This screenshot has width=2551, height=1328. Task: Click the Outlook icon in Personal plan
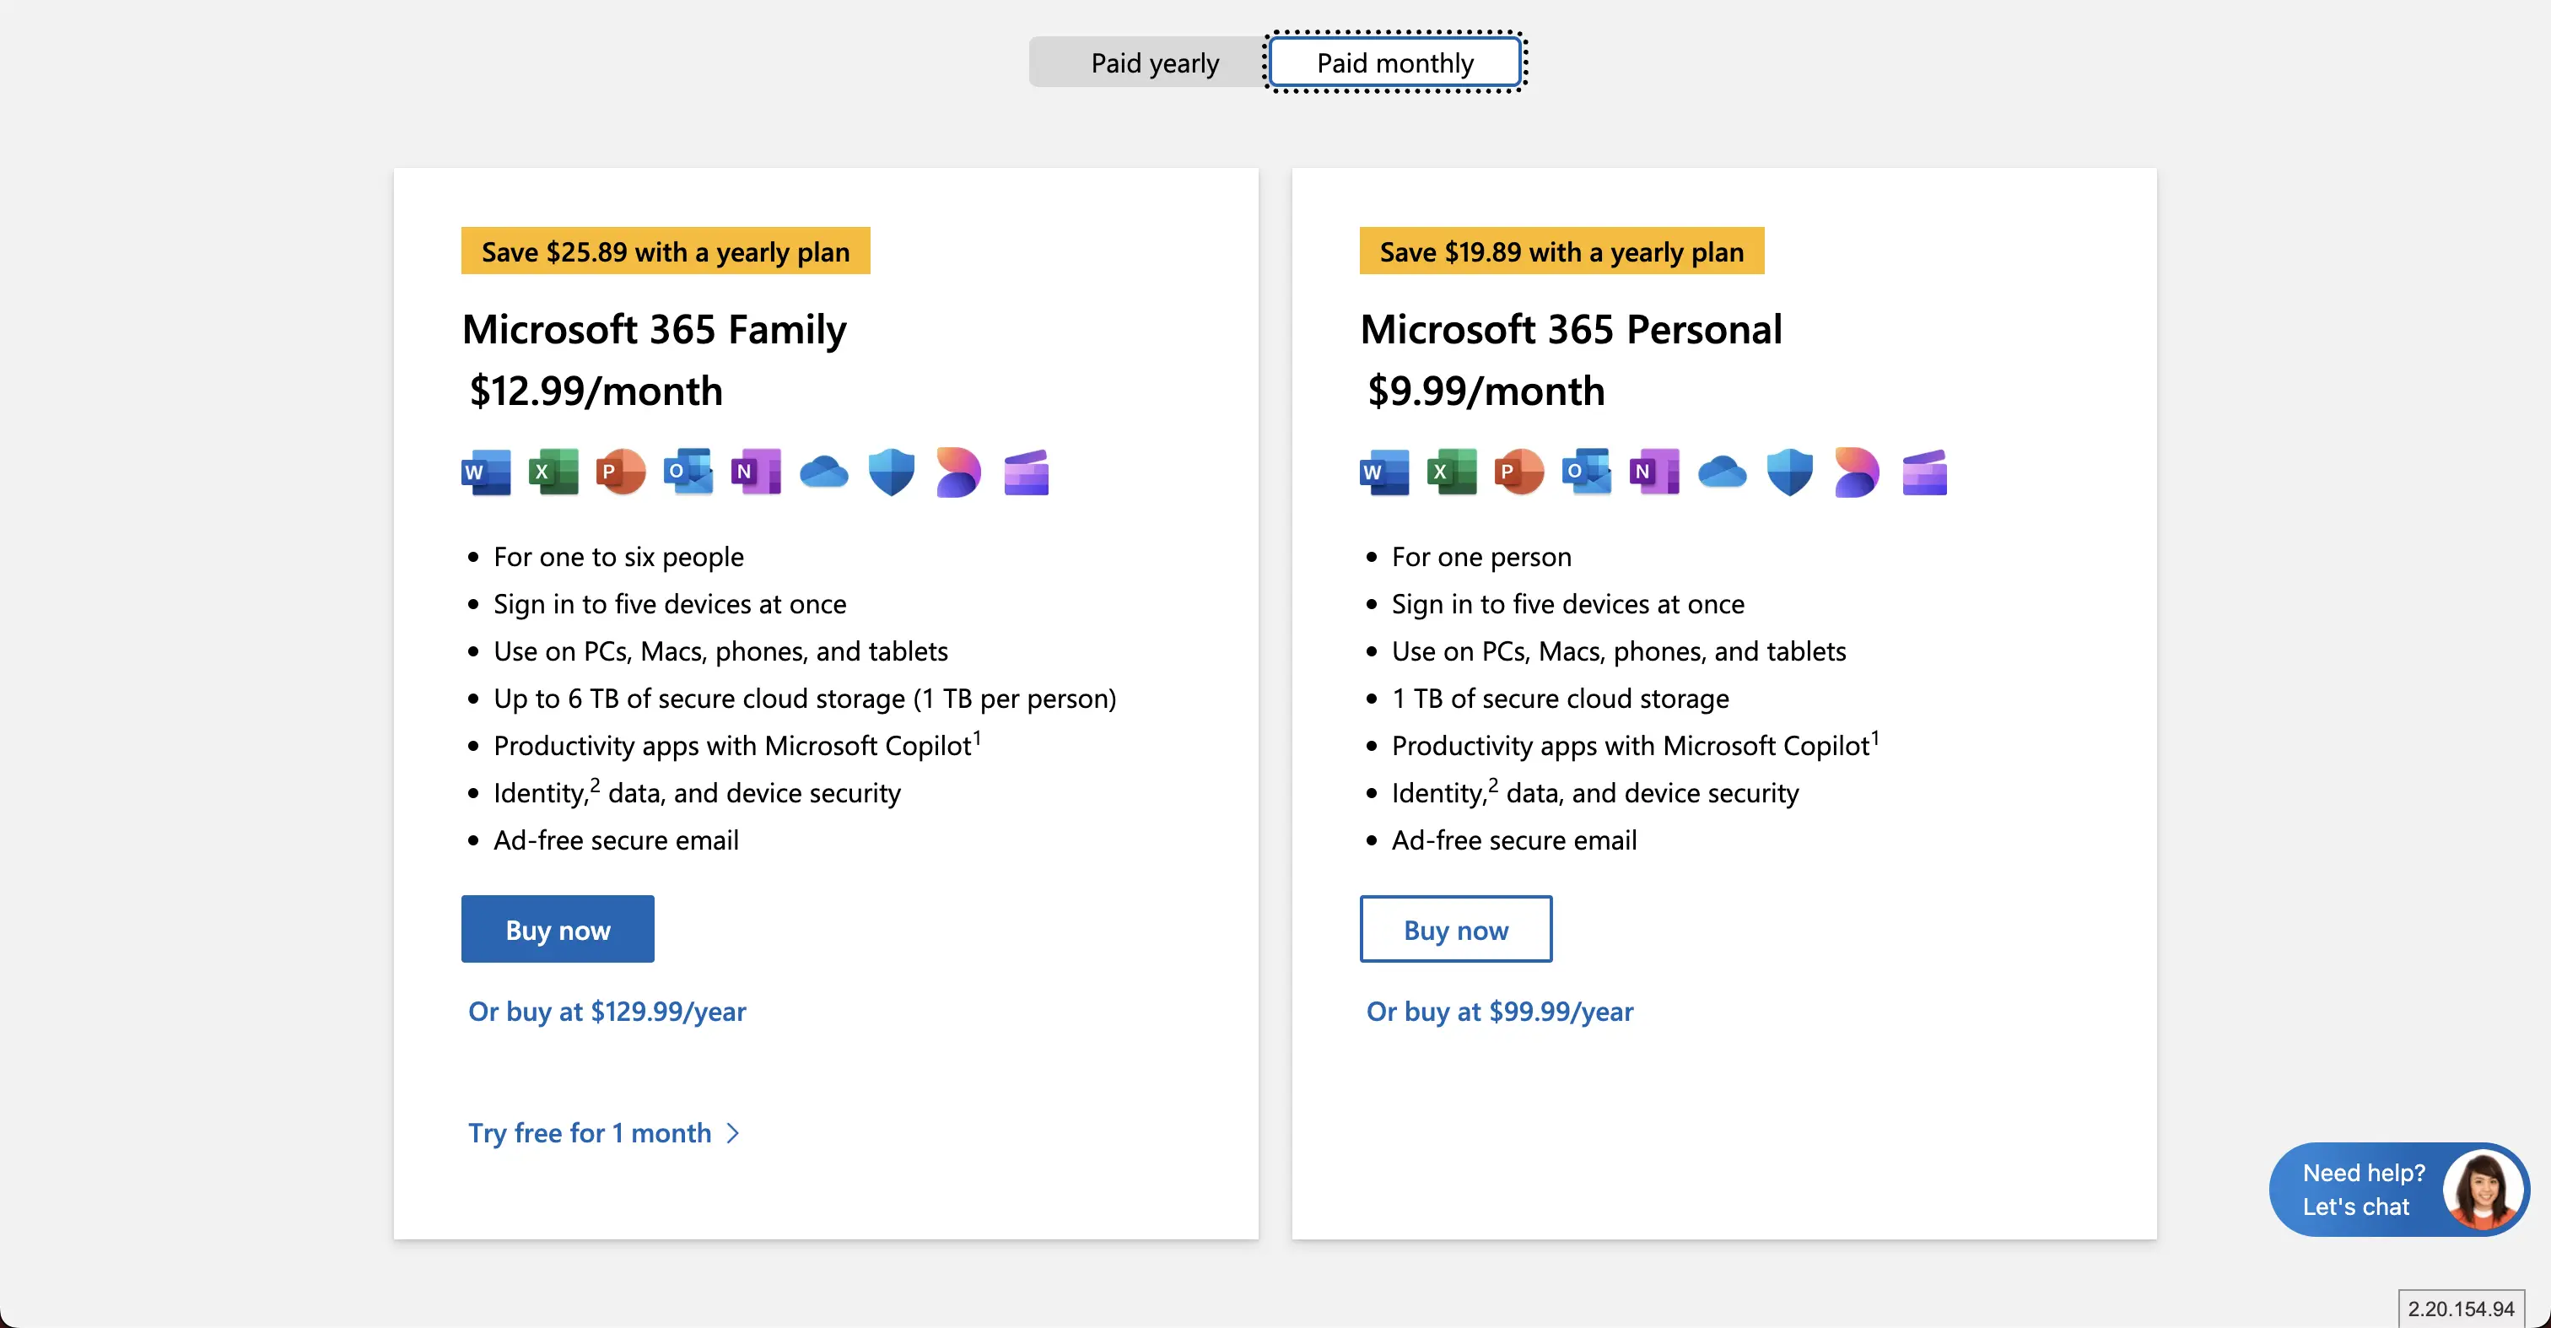(1587, 472)
